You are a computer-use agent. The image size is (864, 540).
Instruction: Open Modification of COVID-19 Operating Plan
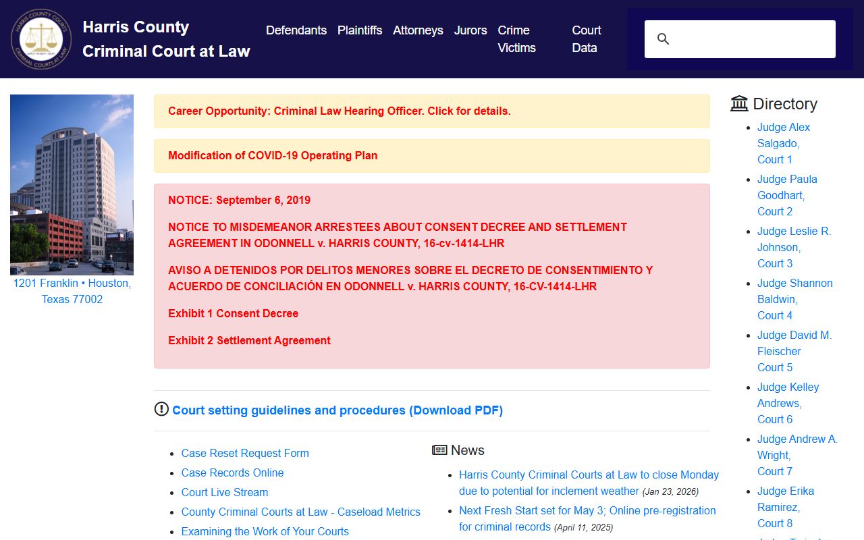coord(273,156)
